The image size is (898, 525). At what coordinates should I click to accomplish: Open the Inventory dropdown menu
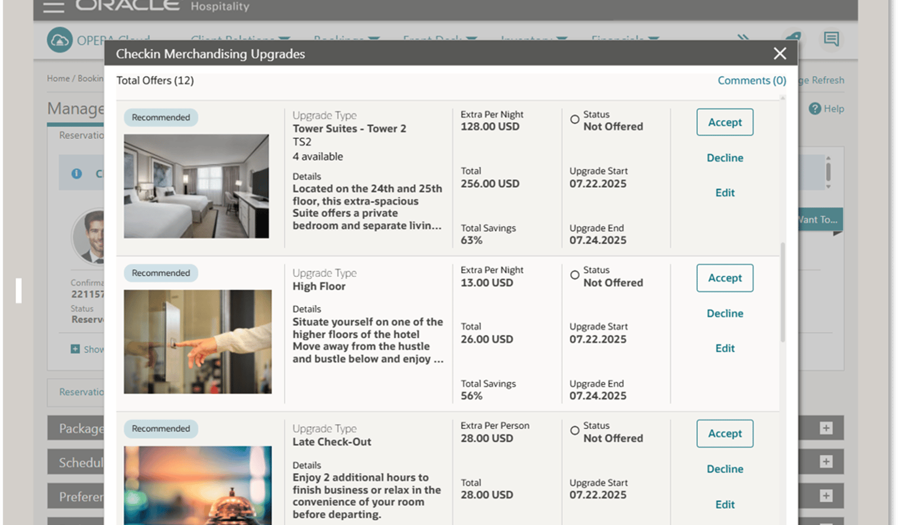tap(533, 38)
